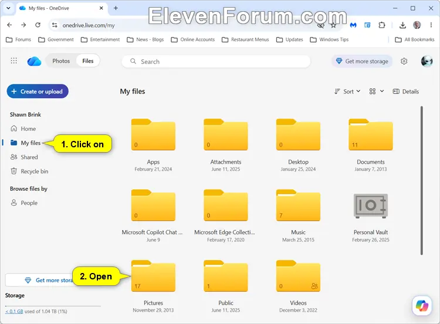440x324 pixels.
Task: Open the Forums bookmark folder
Action: tap(19, 39)
